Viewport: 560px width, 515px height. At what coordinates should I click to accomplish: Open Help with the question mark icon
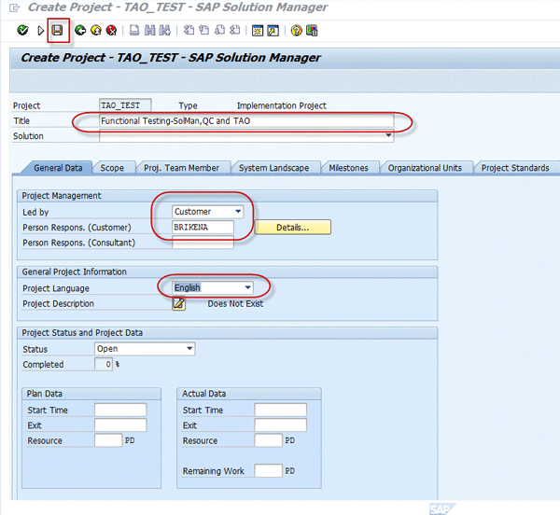pyautogui.click(x=297, y=31)
